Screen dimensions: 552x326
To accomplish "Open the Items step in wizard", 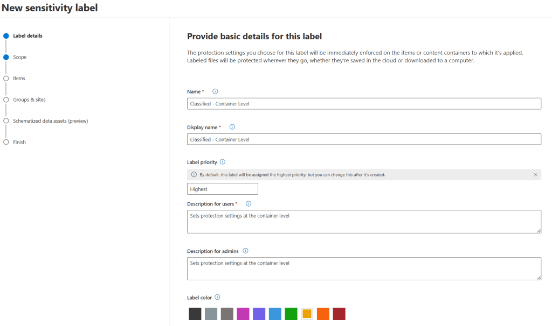I will 19,79.
